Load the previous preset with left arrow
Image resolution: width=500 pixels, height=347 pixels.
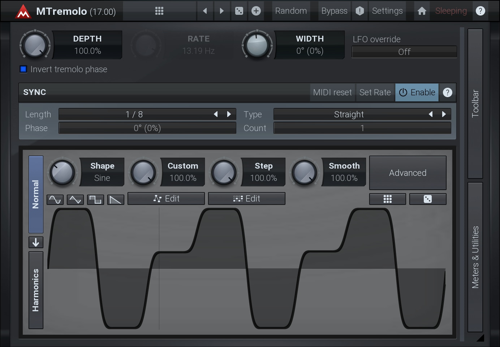coord(205,11)
